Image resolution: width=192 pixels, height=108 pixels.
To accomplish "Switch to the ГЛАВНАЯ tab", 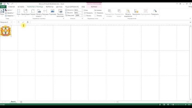I will click(11, 7).
